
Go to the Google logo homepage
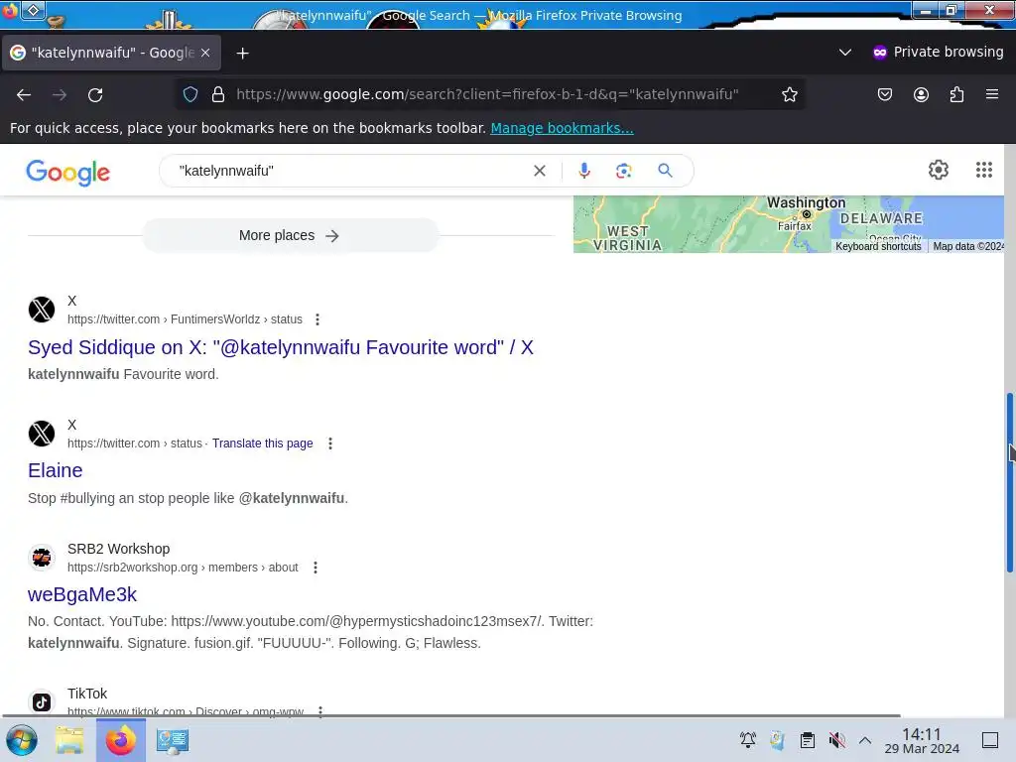coord(68,173)
